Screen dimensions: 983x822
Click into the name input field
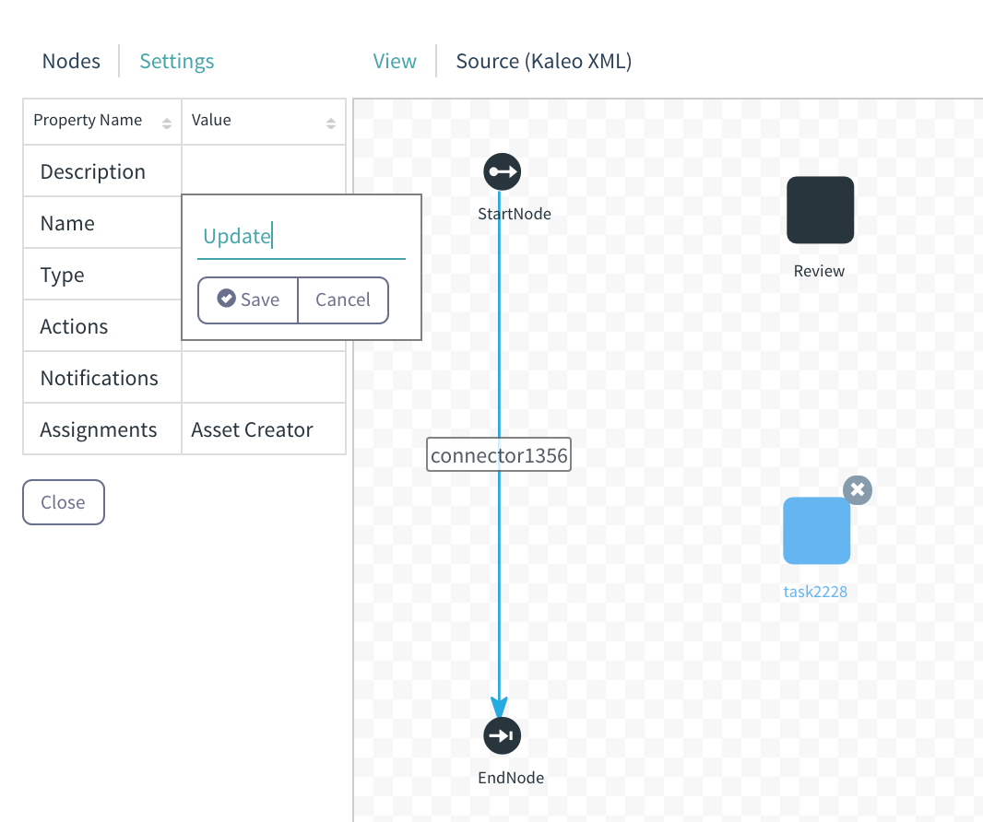[x=301, y=237]
